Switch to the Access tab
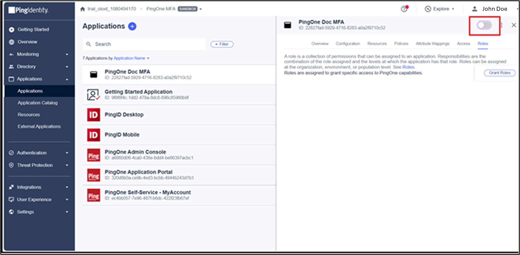 (463, 43)
